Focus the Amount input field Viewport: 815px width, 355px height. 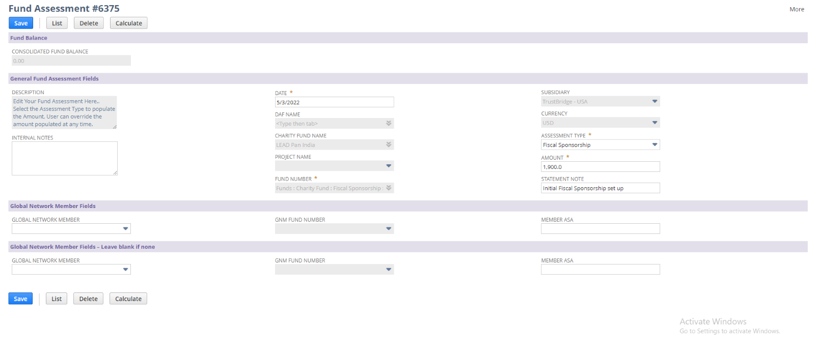(600, 167)
